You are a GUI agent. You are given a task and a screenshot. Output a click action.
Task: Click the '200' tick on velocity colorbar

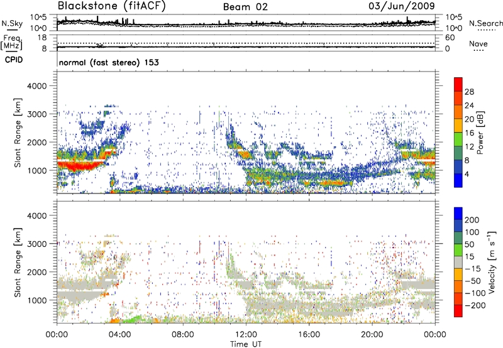click(x=472, y=220)
